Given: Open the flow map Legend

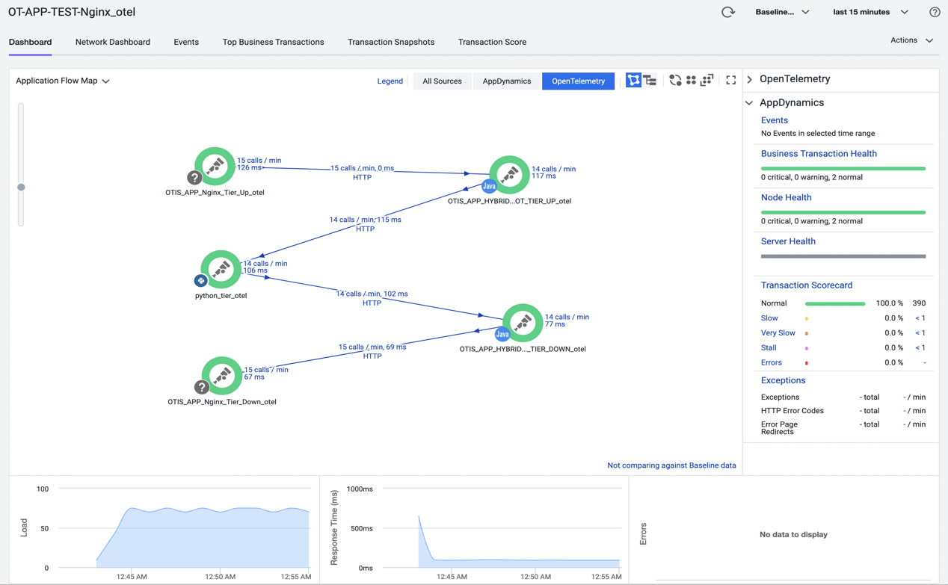Looking at the screenshot, I should click(x=390, y=81).
